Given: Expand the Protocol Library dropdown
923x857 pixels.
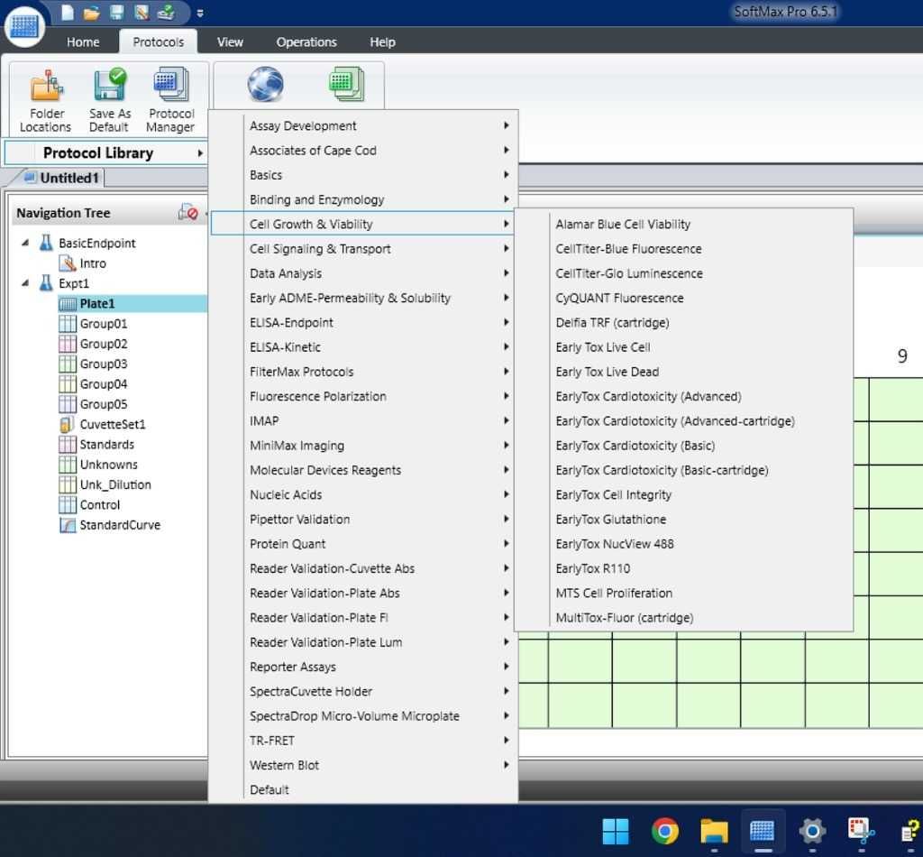Looking at the screenshot, I should 106,153.
